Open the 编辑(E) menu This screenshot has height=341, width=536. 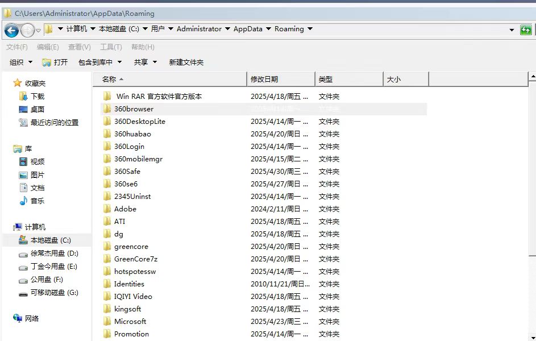click(48, 47)
